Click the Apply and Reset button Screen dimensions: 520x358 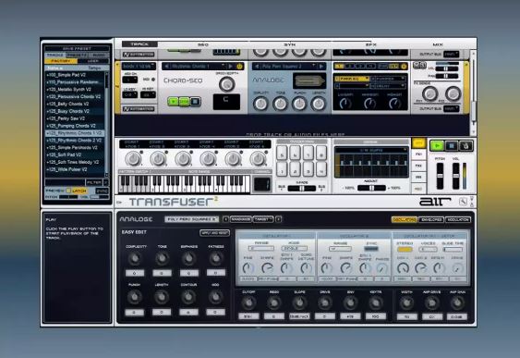tap(215, 233)
